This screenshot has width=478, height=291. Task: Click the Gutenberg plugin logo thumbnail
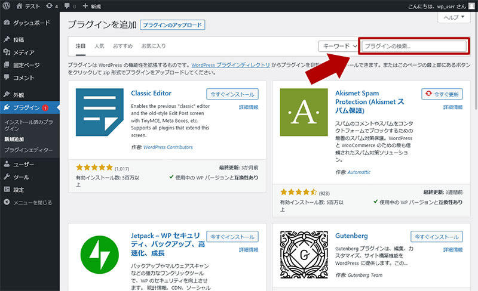tap(304, 255)
